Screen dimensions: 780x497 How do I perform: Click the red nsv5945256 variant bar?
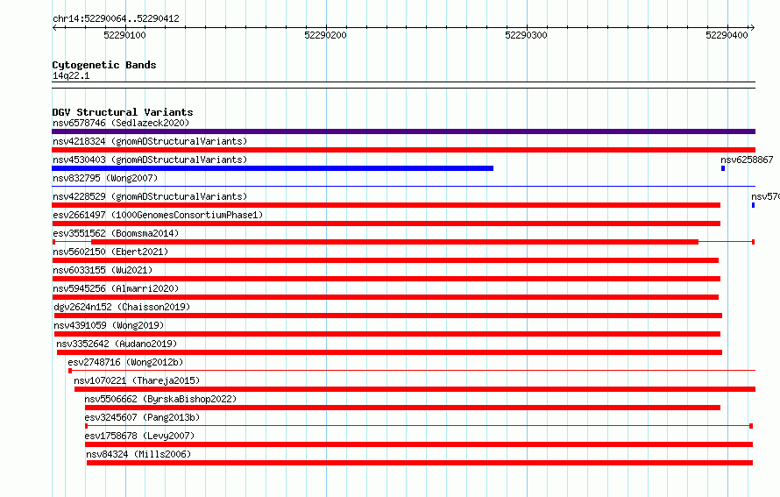point(385,297)
